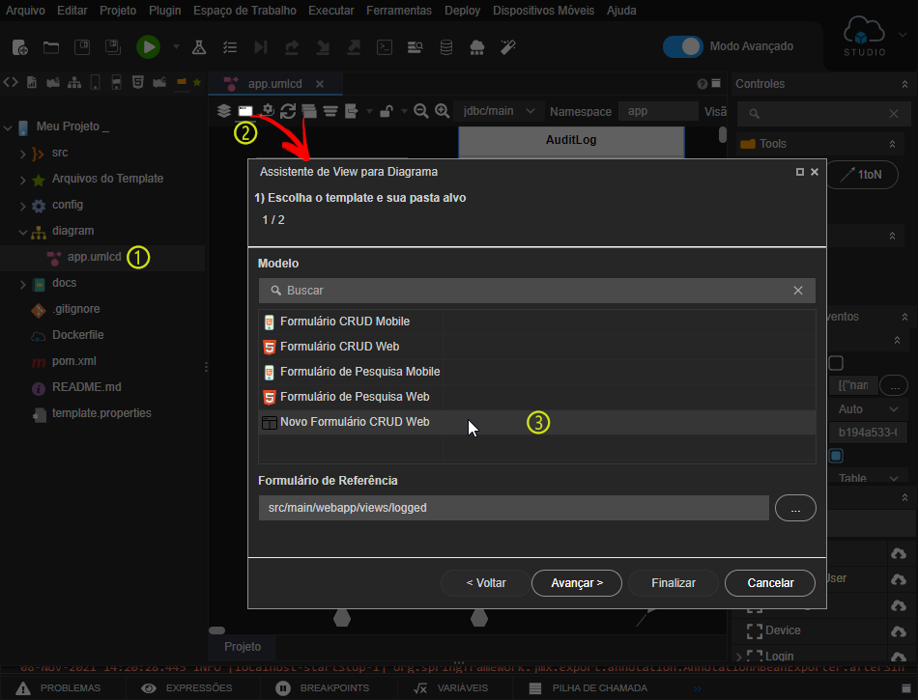
Task: Click the open folder icon in main toolbar
Action: [51, 47]
